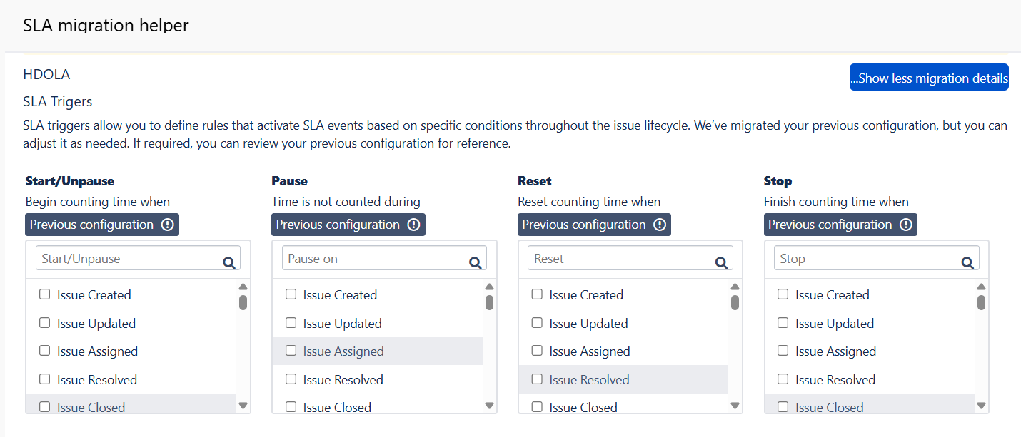Focus the Pause on search field
1021x437 pixels.
pyautogui.click(x=375, y=259)
